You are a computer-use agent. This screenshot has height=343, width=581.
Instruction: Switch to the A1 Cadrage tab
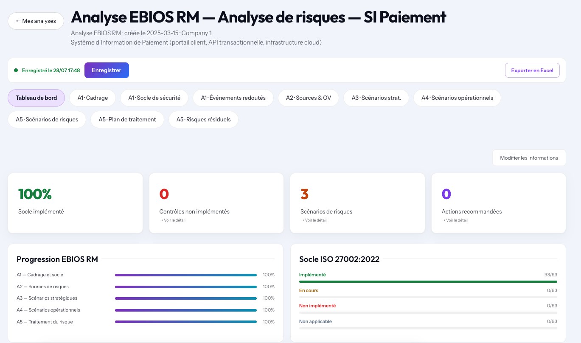[x=93, y=98]
